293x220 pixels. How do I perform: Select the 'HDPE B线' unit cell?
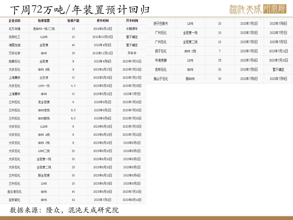pos(44,70)
